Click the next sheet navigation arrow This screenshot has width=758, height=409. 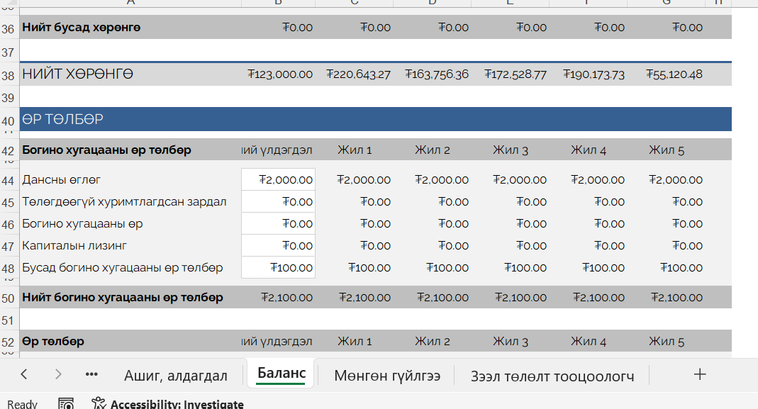58,374
